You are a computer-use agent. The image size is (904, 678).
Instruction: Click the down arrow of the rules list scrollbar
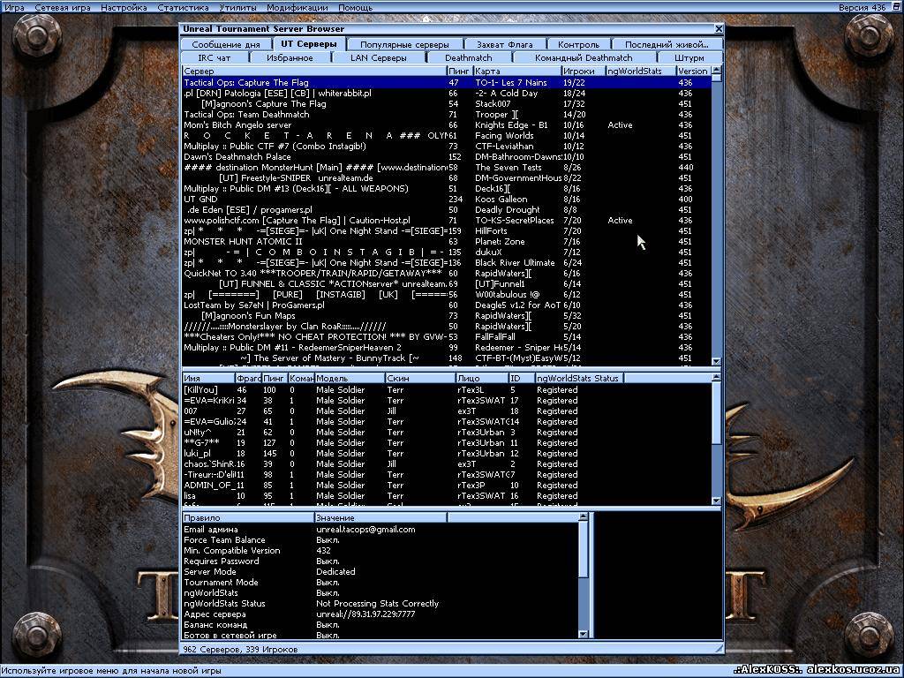[583, 634]
